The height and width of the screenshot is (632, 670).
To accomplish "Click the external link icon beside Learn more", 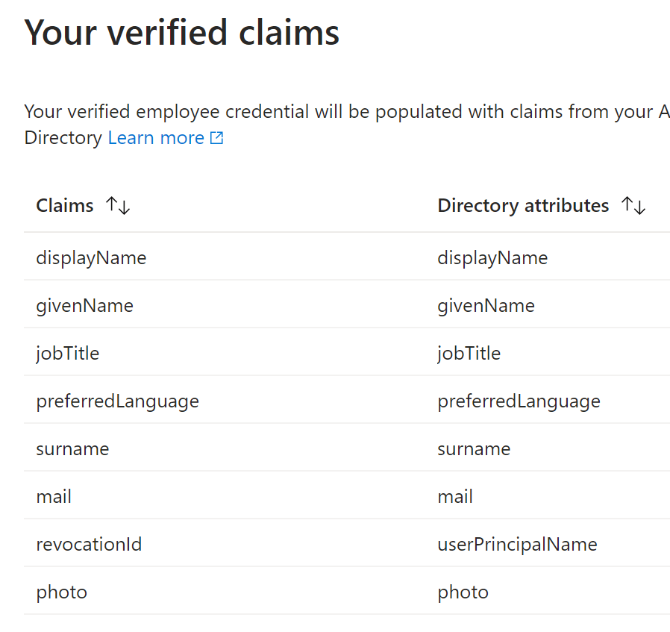I will click(216, 138).
